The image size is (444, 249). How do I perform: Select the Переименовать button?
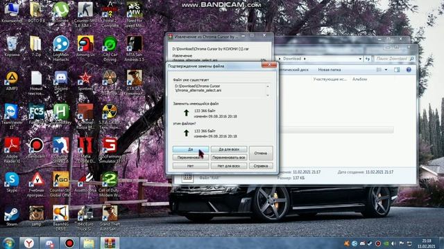pos(191,157)
